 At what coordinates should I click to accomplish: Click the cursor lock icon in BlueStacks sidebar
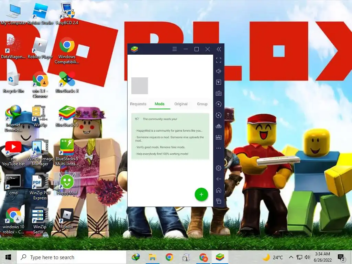tap(218, 82)
